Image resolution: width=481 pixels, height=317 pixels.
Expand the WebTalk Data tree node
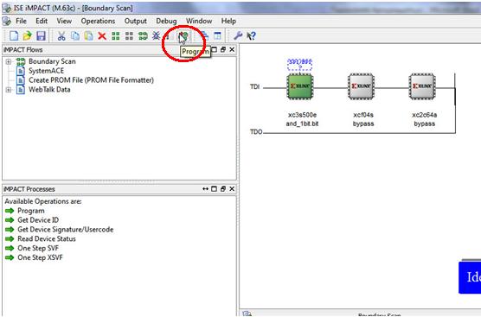9,90
